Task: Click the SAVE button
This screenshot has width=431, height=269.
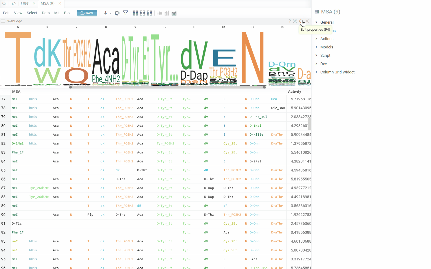Action: tap(87, 13)
